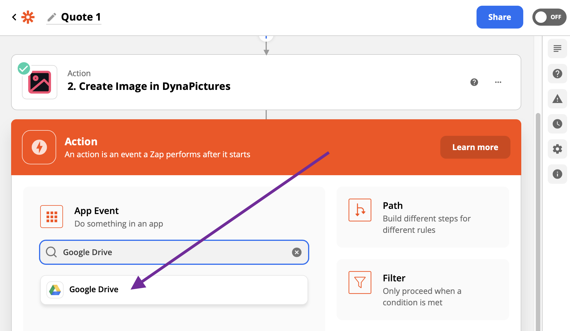
Task: Click the Filter funnel icon
Action: 360,283
